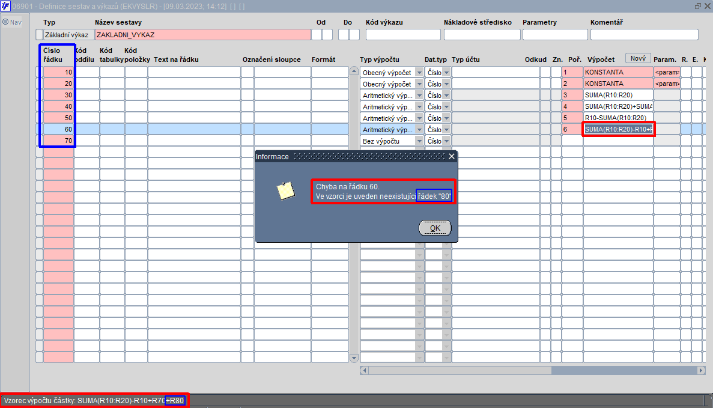The height and width of the screenshot is (408, 713).
Task: Click scroll up arrow of row list
Action: click(354, 72)
